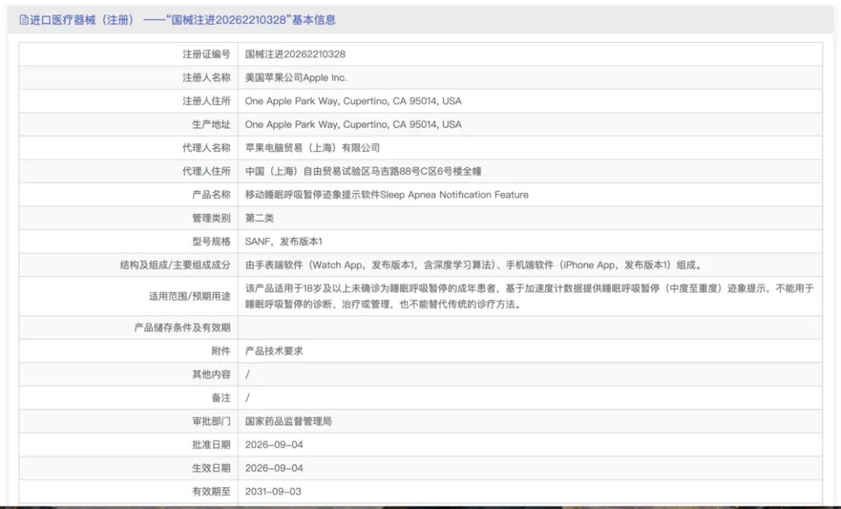Click the value "美国苹果公司Apple Inc."
841x509 pixels.
[x=296, y=78]
